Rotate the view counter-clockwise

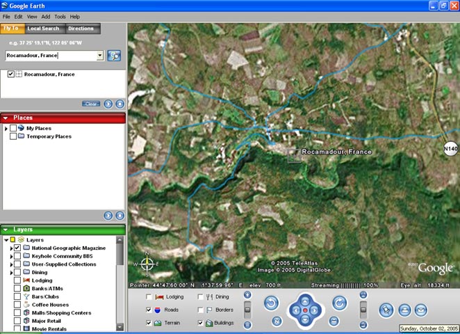(x=272, y=303)
